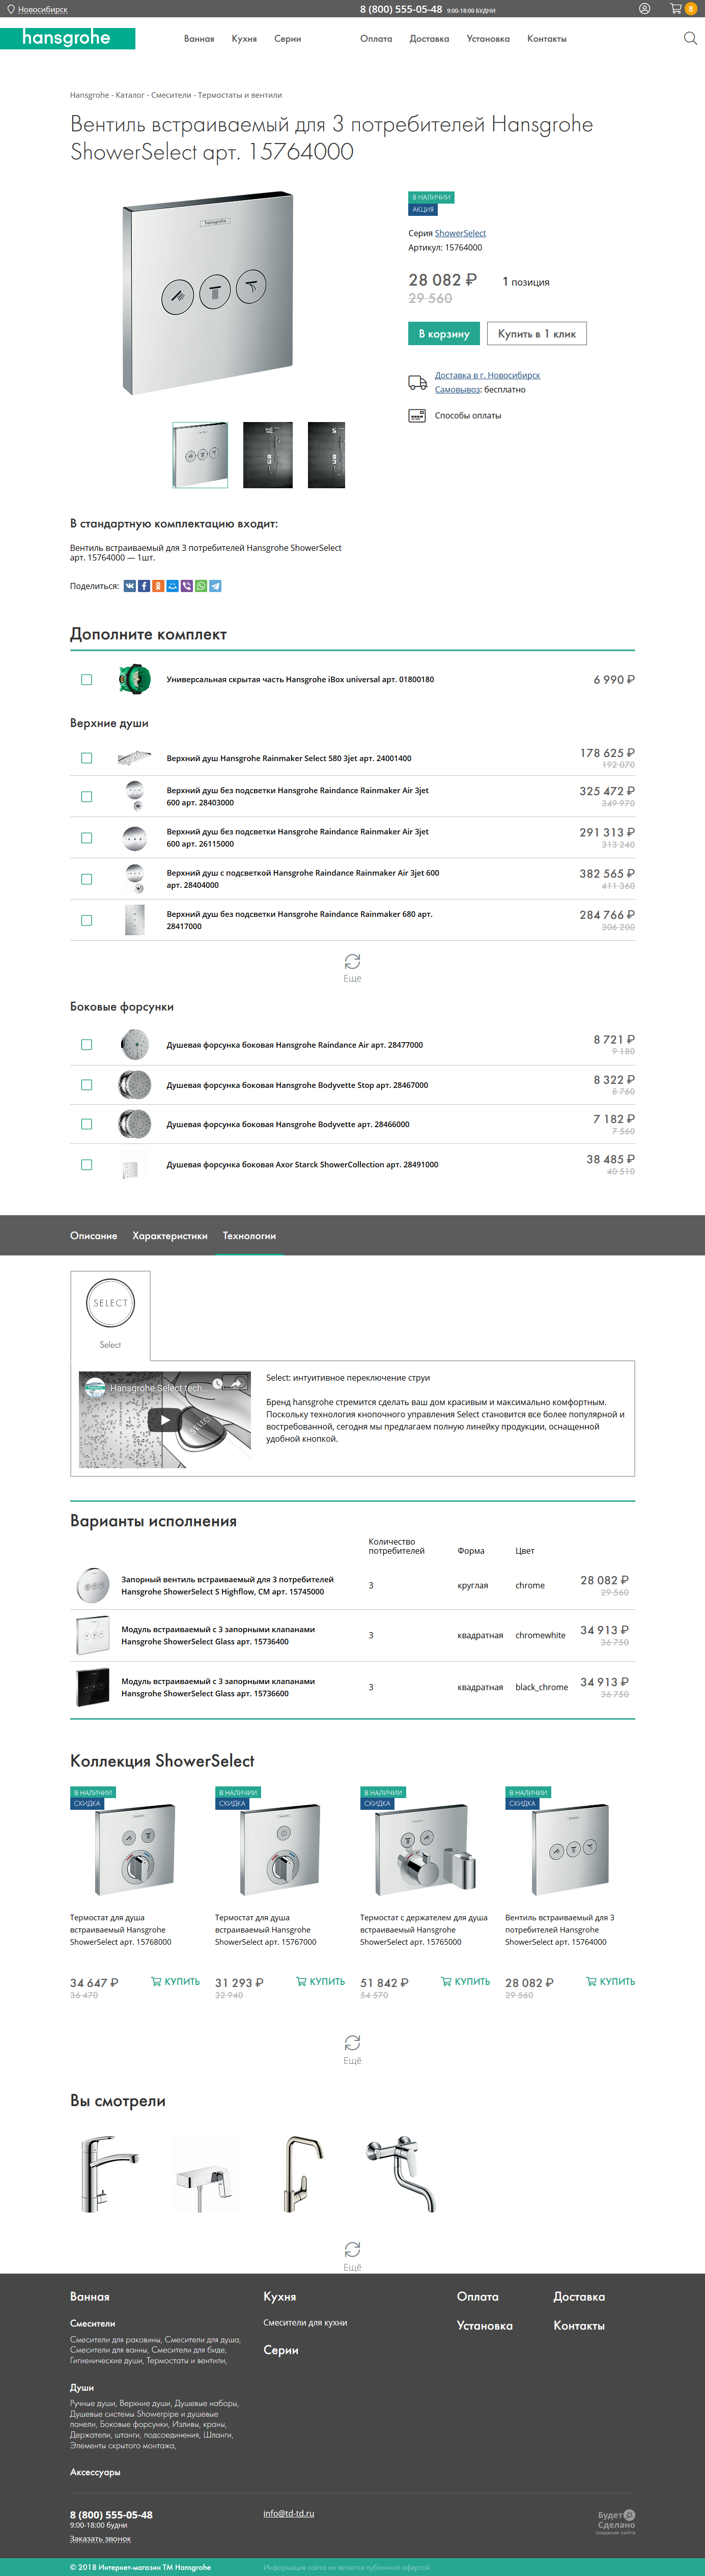The image size is (705, 2576).
Task: Open Серии menu in header
Action: (x=288, y=39)
